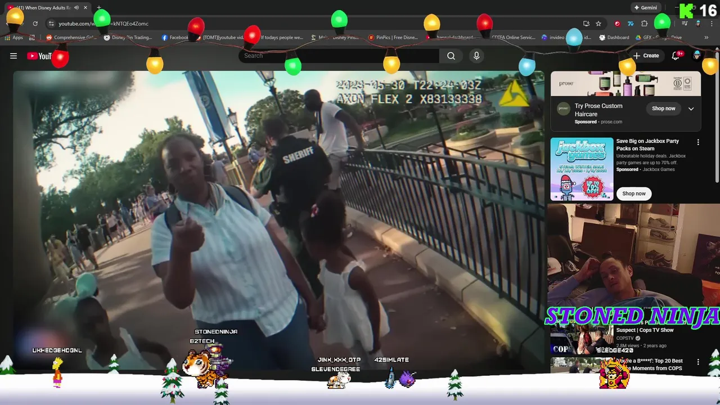Screen dimensions: 720x405
Task: Click the browser address bar URL
Action: (x=103, y=24)
